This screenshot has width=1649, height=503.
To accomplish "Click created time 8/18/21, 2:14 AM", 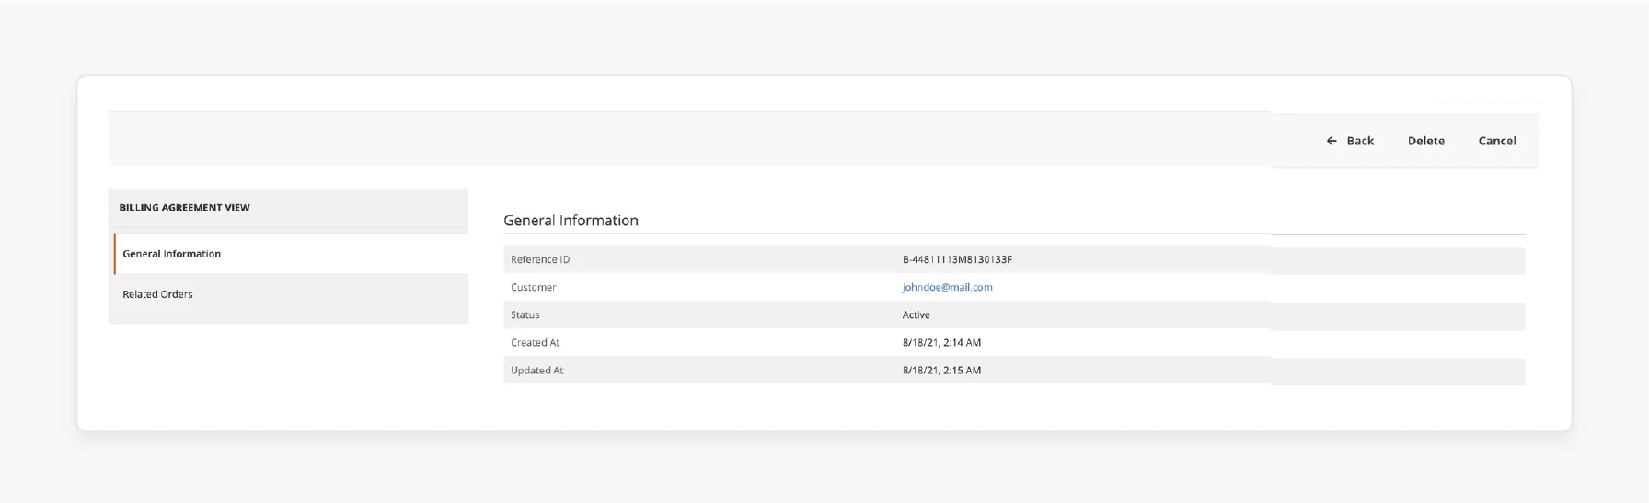I will [941, 342].
